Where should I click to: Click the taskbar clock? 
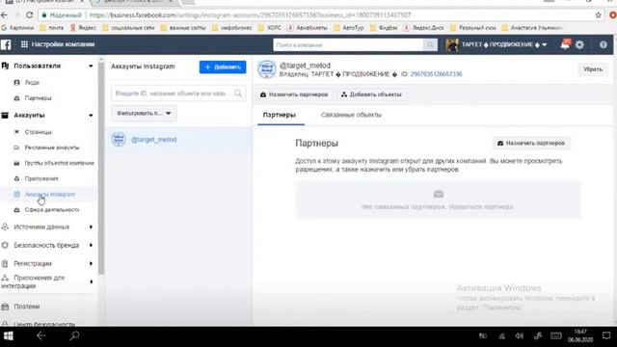[x=580, y=336]
